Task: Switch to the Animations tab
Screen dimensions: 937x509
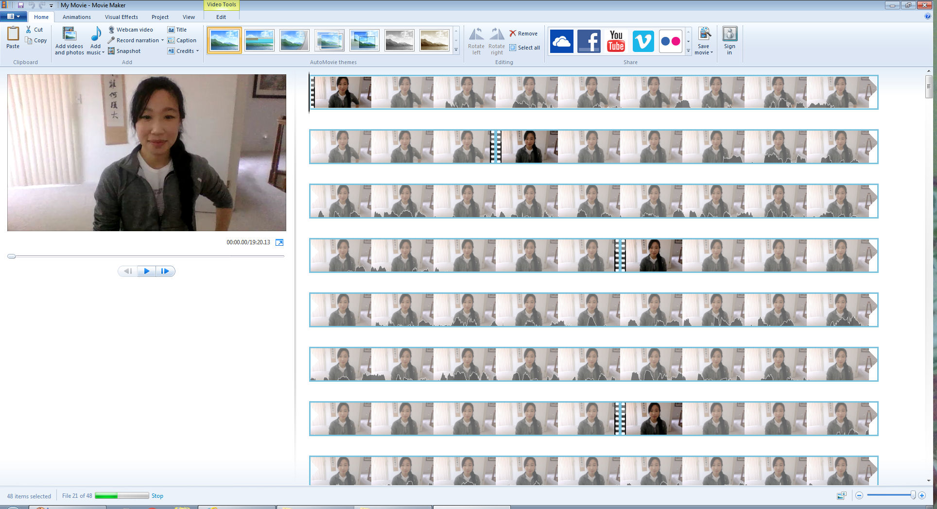Action: tap(76, 17)
